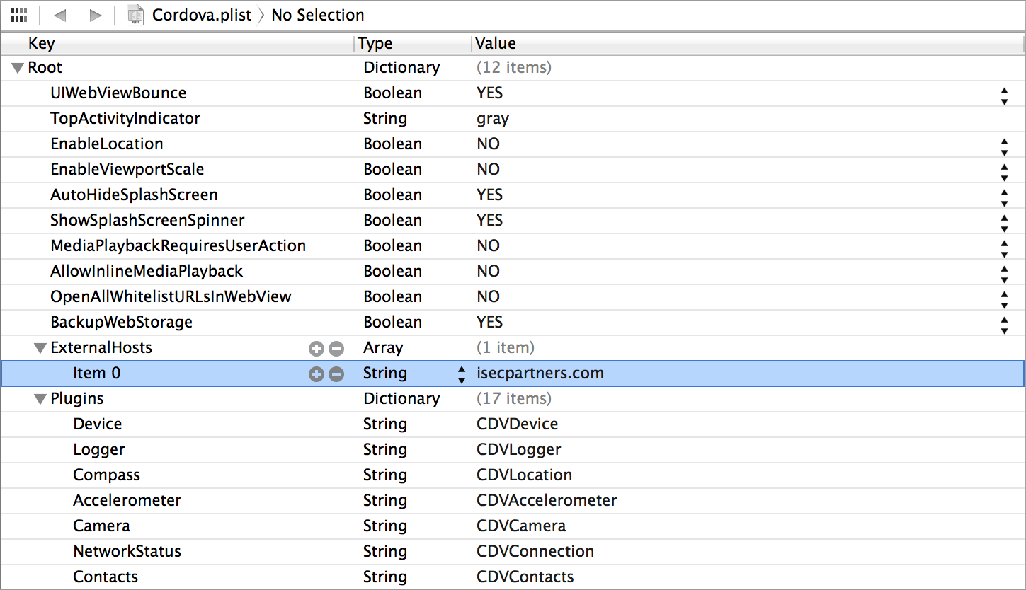Click No Selection in the jump bar
The height and width of the screenshot is (590, 1026).
318,15
